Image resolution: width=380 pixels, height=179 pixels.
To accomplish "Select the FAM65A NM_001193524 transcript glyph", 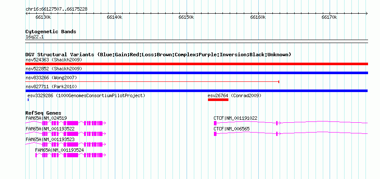I will click(70, 155).
